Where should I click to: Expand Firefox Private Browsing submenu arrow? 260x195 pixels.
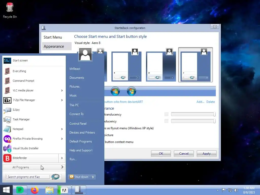pos(62,139)
